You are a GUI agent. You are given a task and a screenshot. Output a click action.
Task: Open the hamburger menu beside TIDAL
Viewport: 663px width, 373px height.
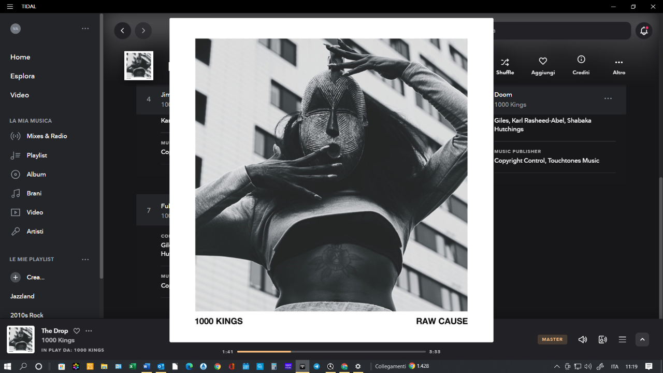(x=9, y=6)
